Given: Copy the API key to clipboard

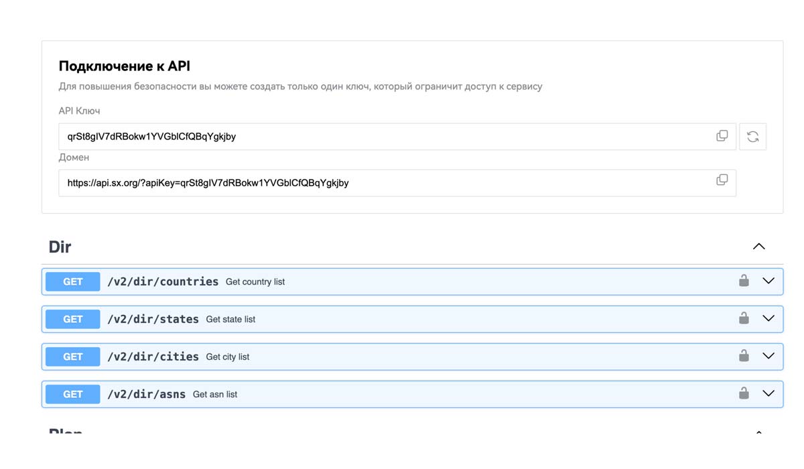Looking at the screenshot, I should click(x=722, y=136).
